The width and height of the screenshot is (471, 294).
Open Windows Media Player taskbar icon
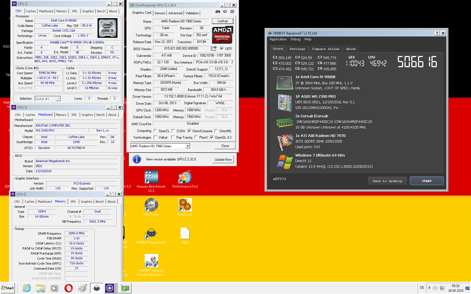coord(54,288)
